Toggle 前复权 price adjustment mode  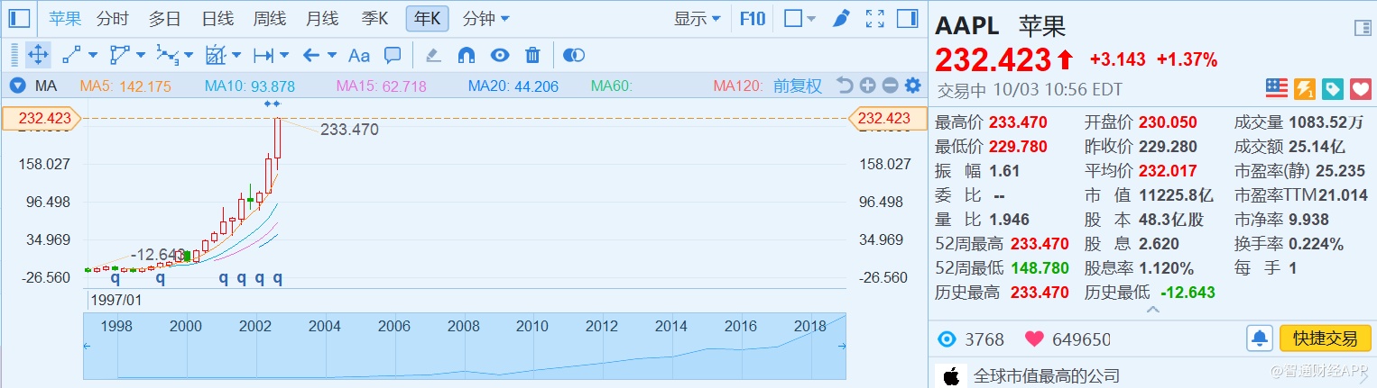[x=798, y=86]
